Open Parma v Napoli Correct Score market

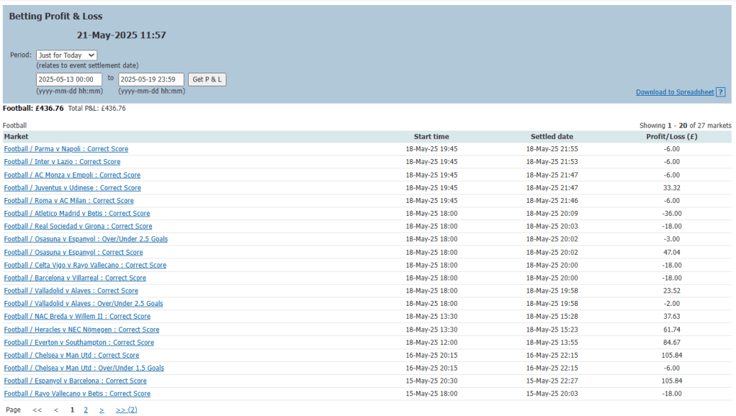click(66, 149)
